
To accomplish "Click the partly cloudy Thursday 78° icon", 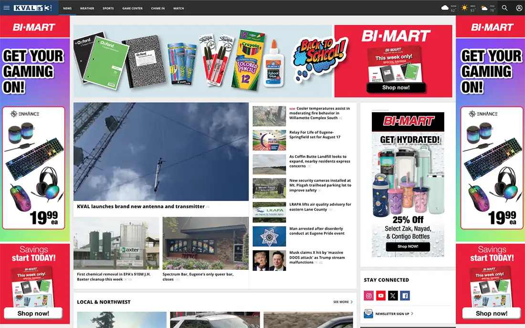I will pyautogui.click(x=484, y=8).
